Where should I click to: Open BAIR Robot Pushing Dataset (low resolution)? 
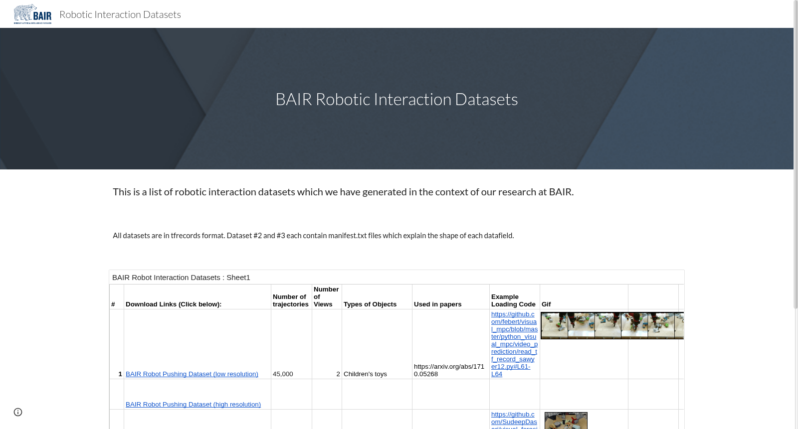(192, 374)
